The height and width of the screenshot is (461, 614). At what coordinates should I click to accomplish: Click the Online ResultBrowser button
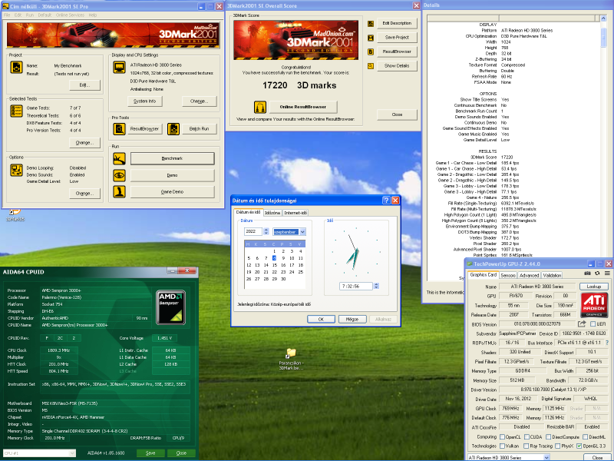[x=302, y=107]
